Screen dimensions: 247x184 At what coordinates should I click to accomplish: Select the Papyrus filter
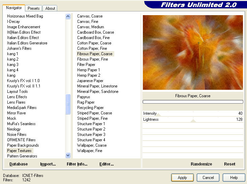pos(84,97)
